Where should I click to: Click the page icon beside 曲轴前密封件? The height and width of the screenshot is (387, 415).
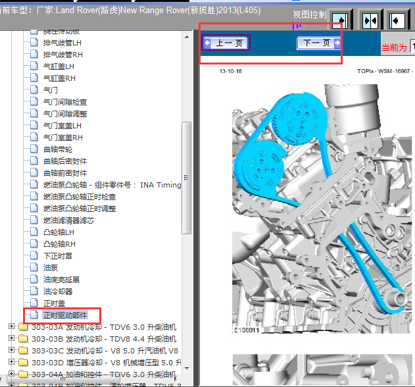click(34, 173)
